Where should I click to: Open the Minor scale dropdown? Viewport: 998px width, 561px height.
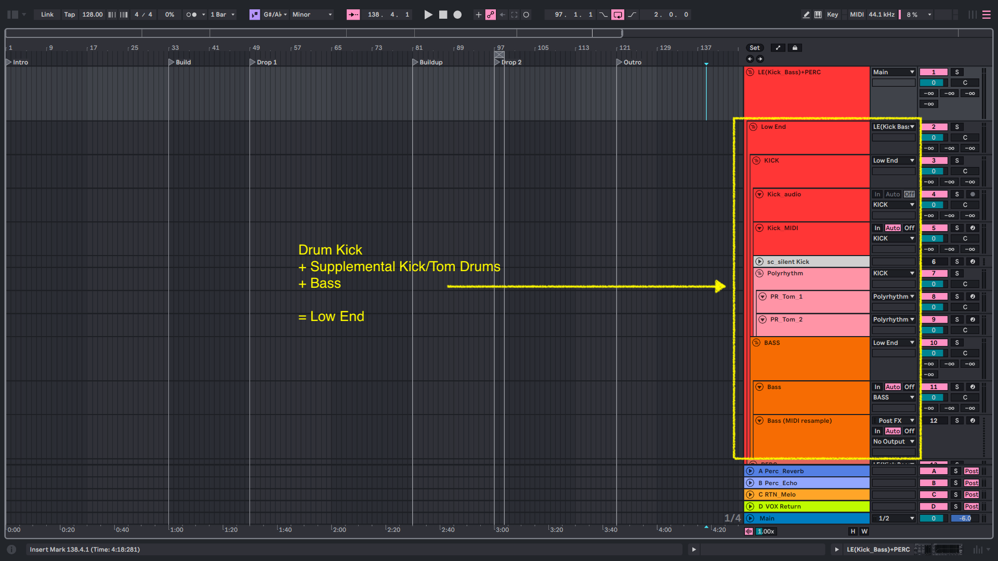pyautogui.click(x=312, y=15)
